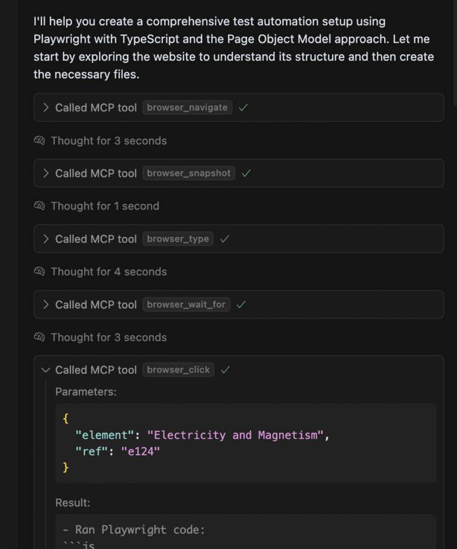Click the browser_navigate tool name badge
This screenshot has height=549, width=457.
[188, 108]
